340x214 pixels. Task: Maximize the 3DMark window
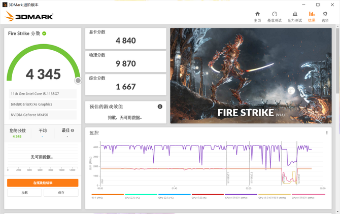tap(318, 5)
